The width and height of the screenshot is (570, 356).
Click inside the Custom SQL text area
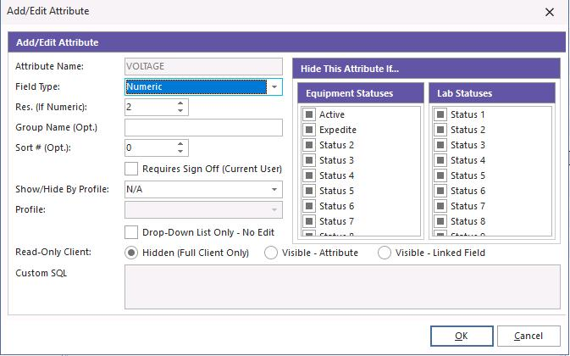coord(342,286)
